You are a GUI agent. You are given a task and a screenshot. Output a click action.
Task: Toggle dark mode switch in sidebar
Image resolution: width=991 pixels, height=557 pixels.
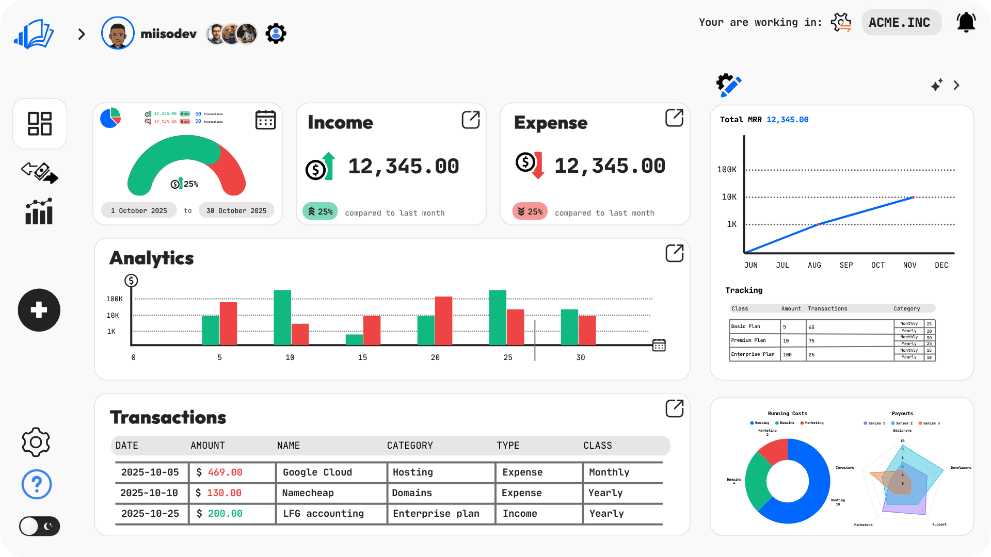[39, 526]
